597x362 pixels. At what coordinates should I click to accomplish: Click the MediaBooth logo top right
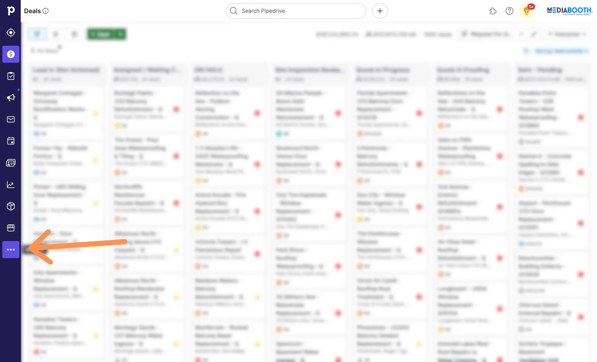568,11
